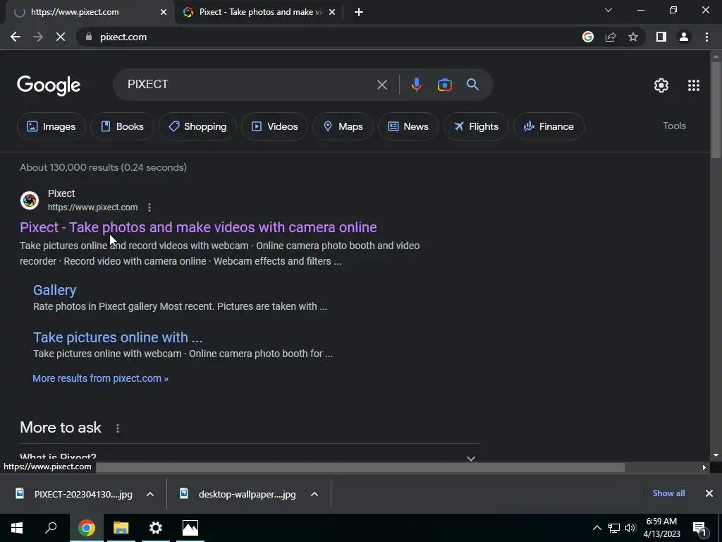This screenshot has height=542, width=722.
Task: Click the vertical page scrollbar
Action: coord(716,111)
